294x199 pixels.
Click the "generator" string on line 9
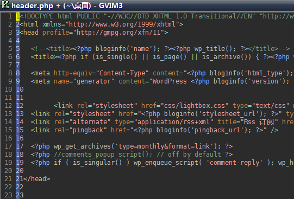coord(94,81)
